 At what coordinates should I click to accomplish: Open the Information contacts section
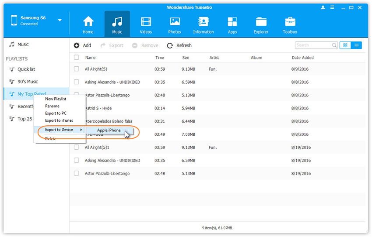click(204, 24)
